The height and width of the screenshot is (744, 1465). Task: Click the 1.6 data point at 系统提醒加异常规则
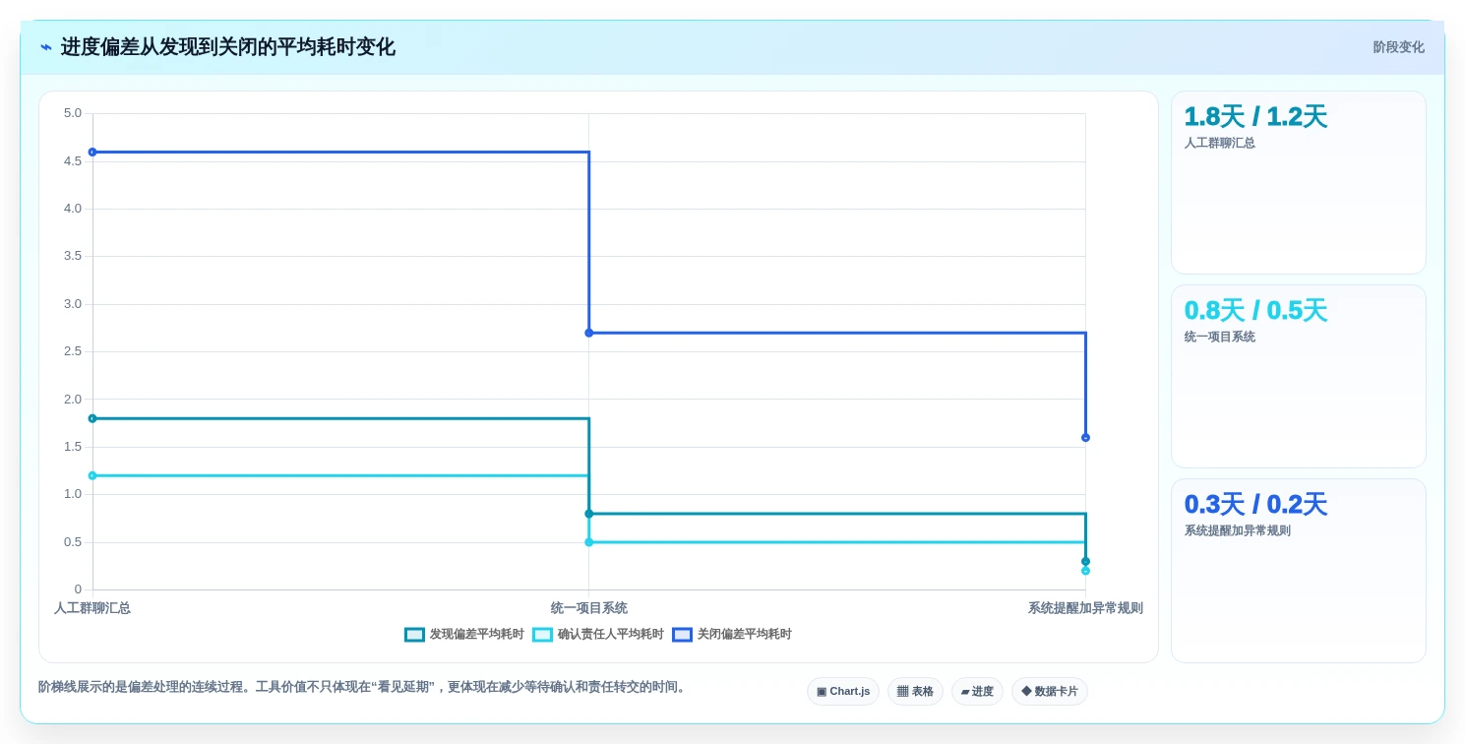(1085, 438)
